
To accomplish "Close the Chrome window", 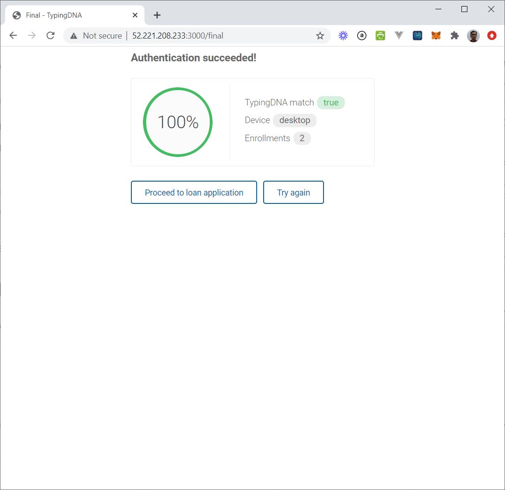I will [x=491, y=9].
